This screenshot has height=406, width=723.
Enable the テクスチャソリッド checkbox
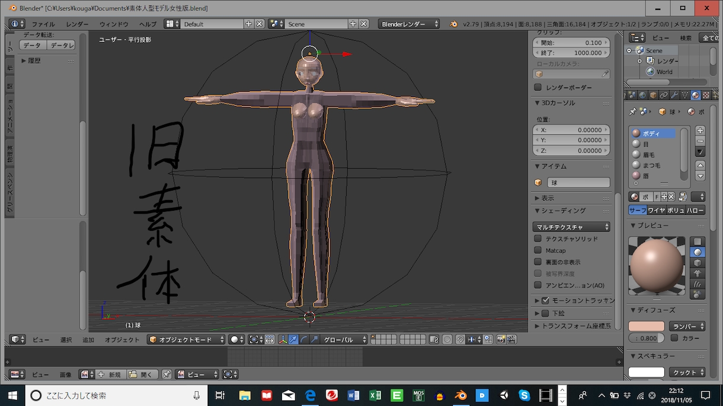[538, 239]
